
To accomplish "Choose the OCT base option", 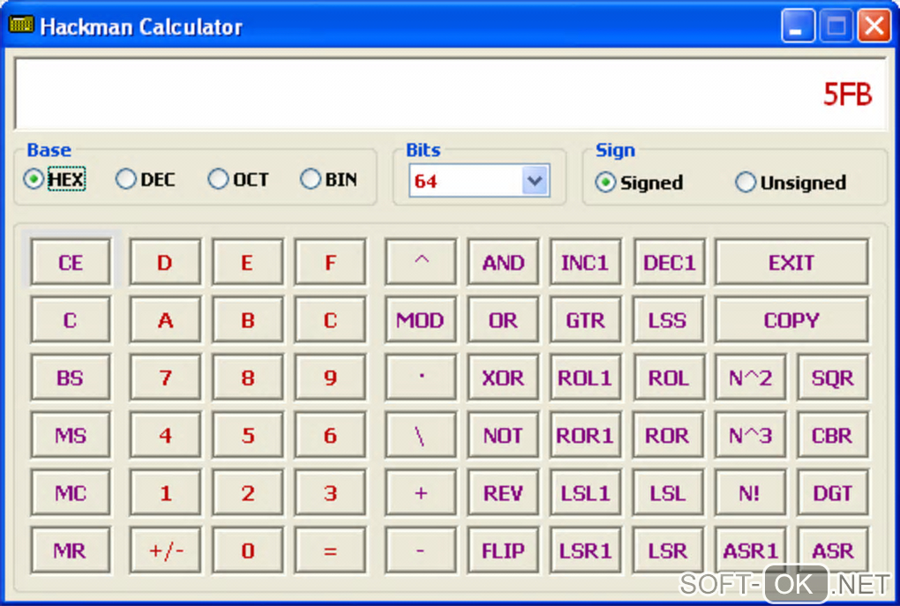I will [x=238, y=179].
